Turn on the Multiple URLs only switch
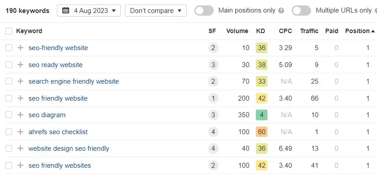Viewport: 377px width, 174px height. coord(301,11)
